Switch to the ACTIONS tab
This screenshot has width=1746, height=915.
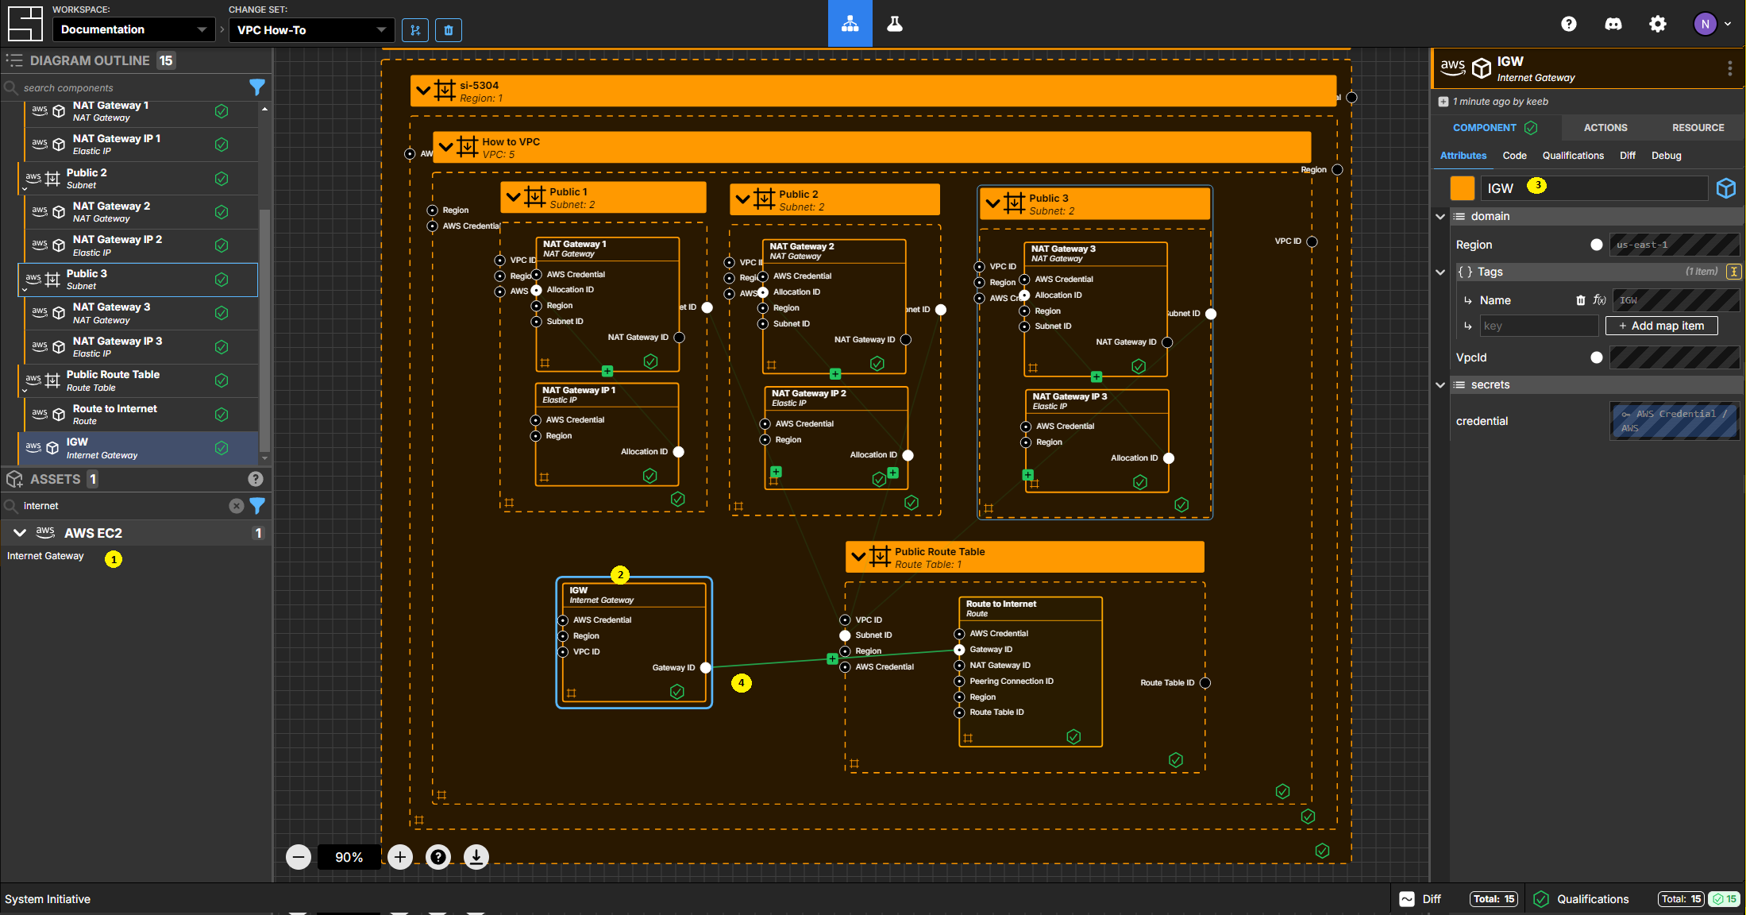1605,128
